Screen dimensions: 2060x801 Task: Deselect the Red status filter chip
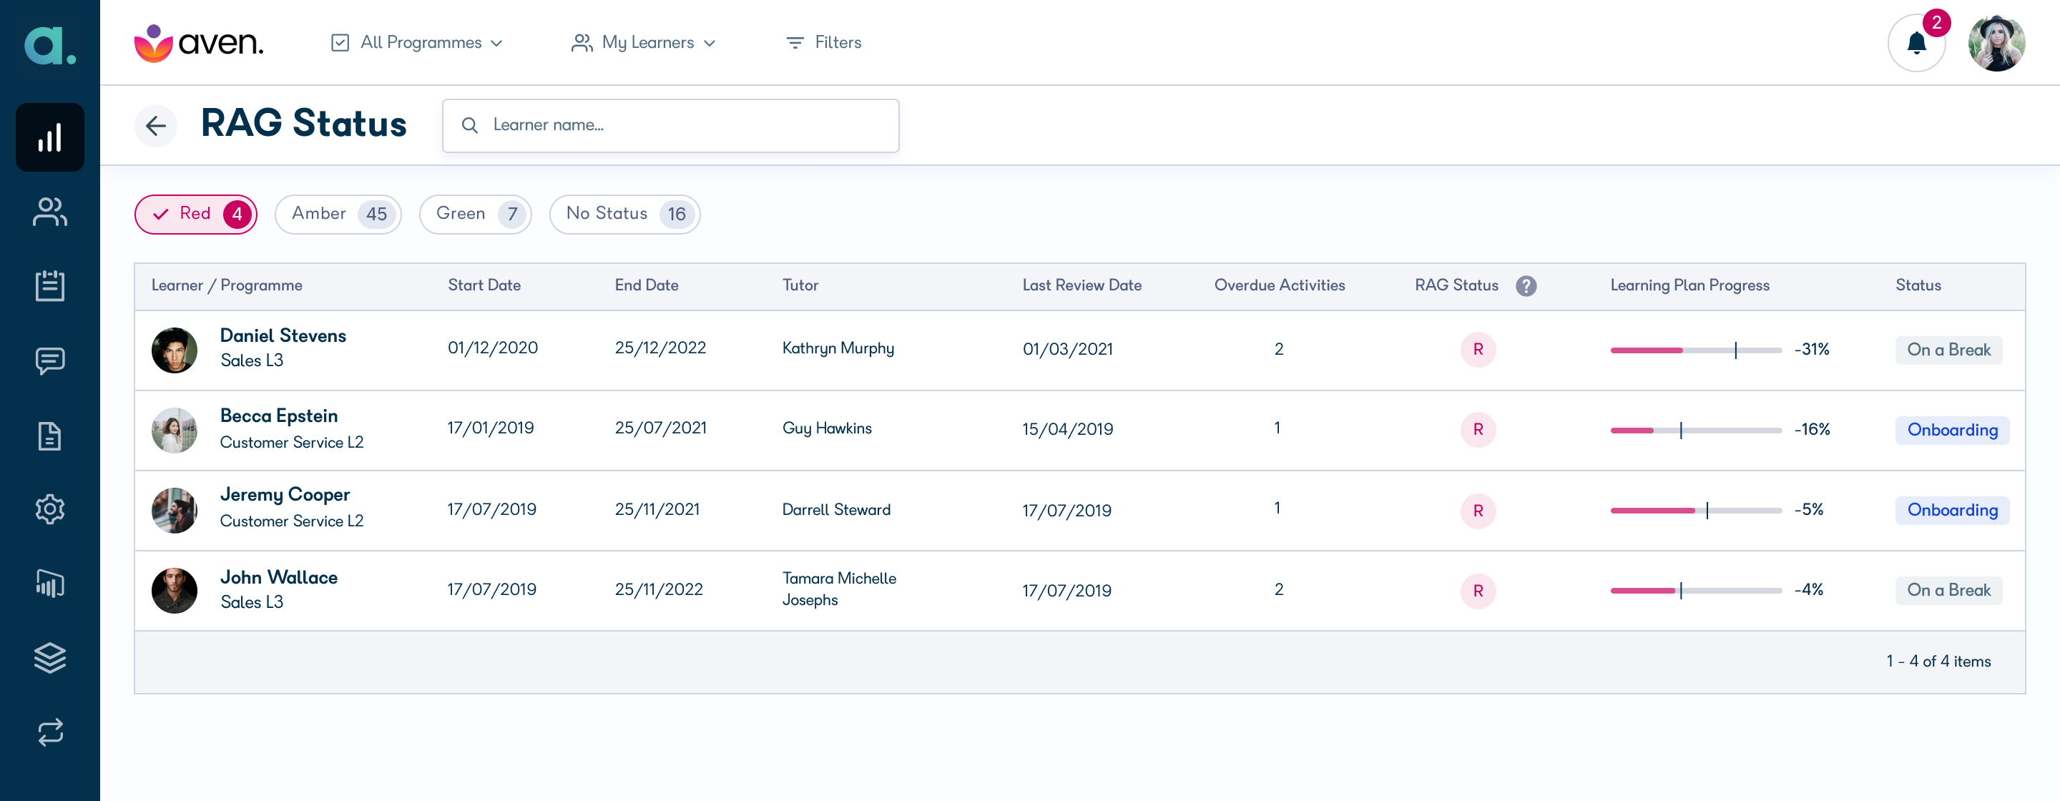(x=196, y=215)
